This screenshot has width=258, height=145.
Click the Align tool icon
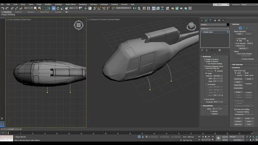coord(139,8)
